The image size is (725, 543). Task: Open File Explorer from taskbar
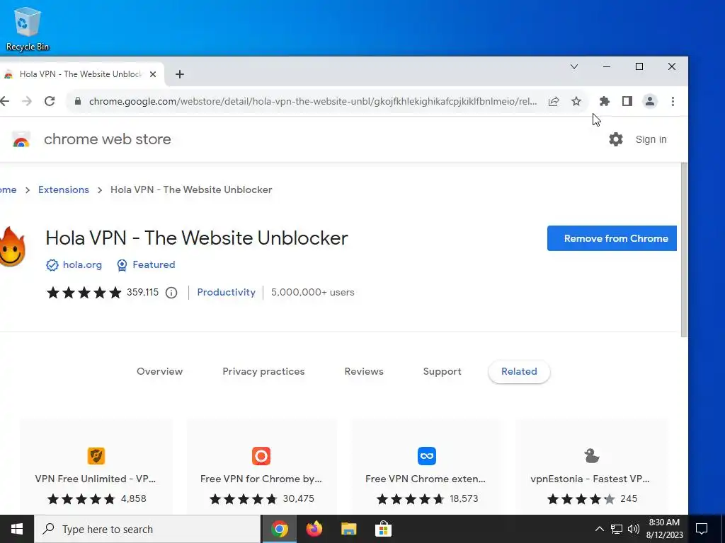(x=348, y=529)
